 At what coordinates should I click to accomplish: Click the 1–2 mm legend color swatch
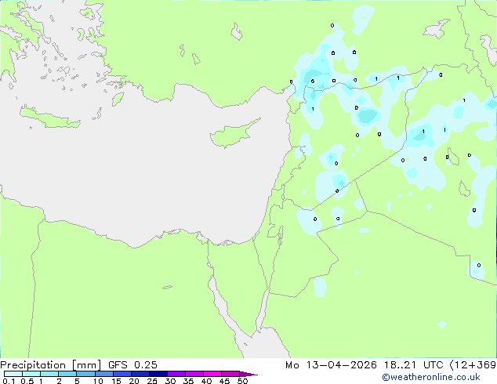[x=49, y=374]
